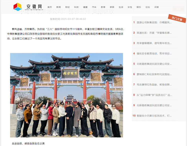
Task: Click the paragraph beginning 春风送暖，万物复苏
Action: pyautogui.click(x=66, y=34)
